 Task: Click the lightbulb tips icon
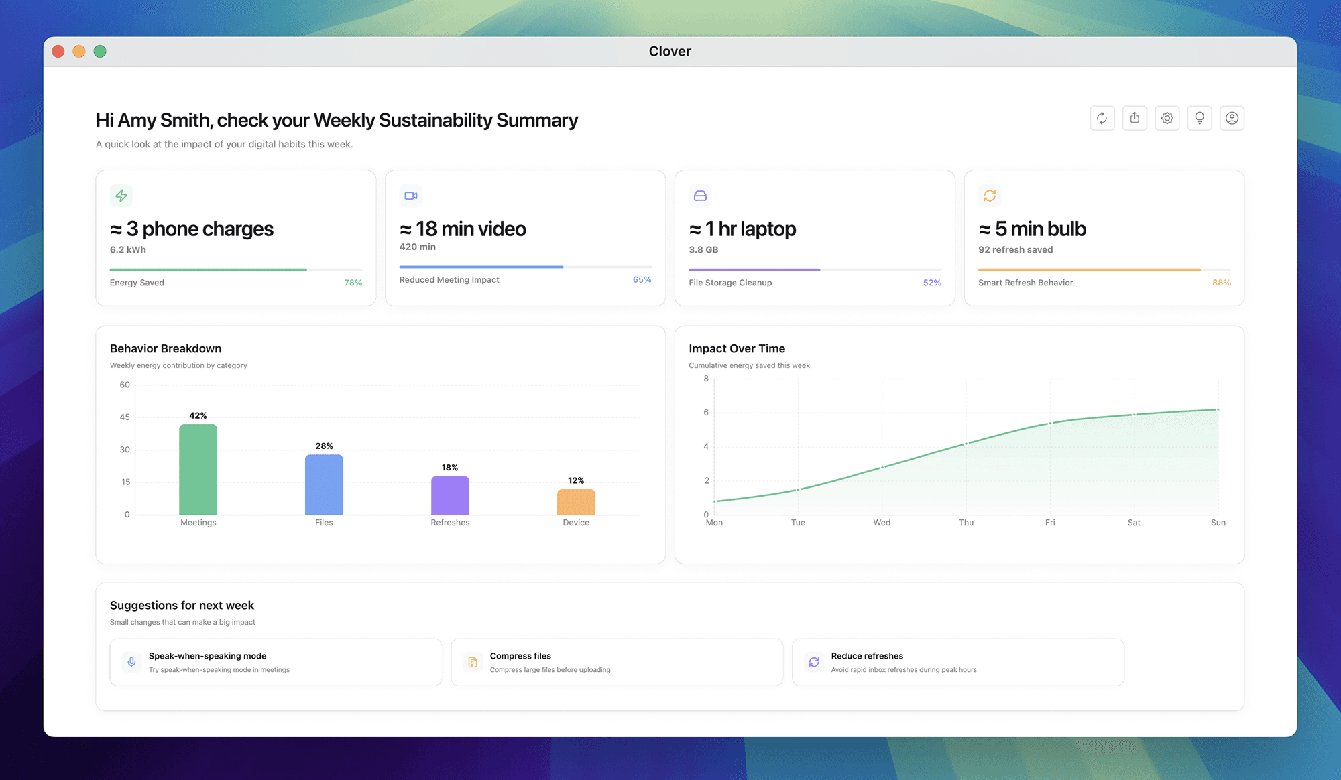click(x=1199, y=118)
